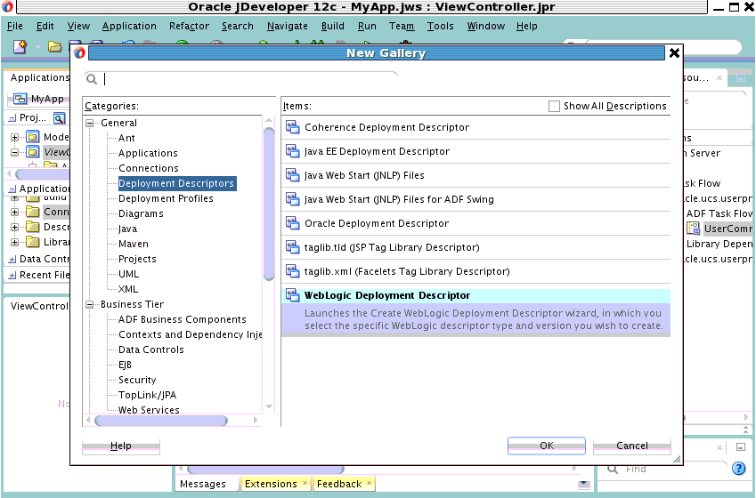Select the TopLink/JPA category
This screenshot has height=498, width=756.
[148, 395]
